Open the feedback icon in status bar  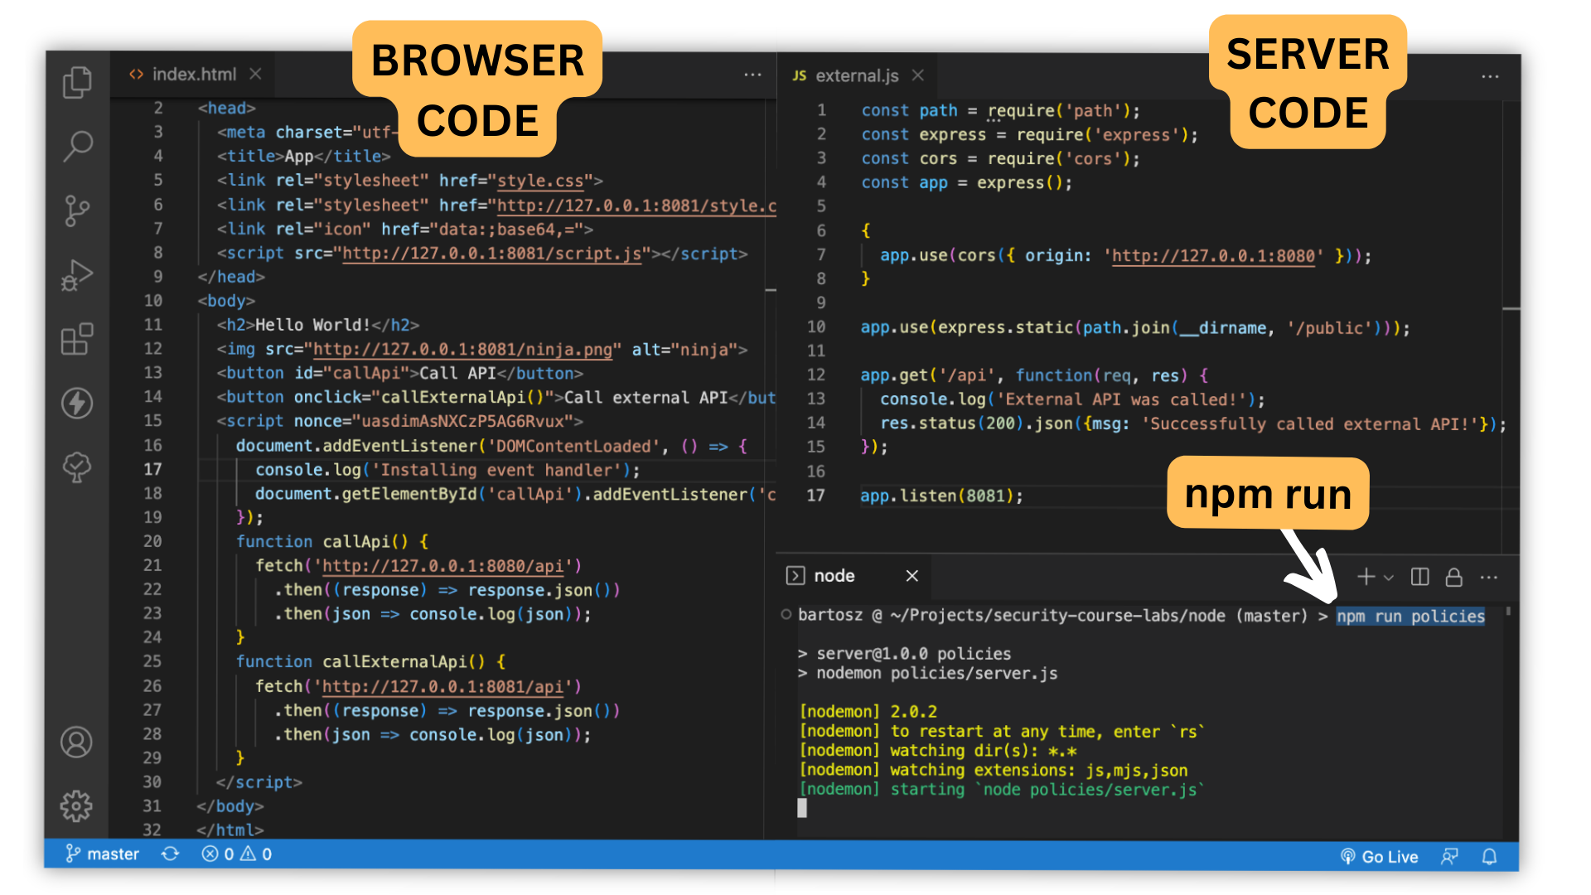tap(1449, 857)
